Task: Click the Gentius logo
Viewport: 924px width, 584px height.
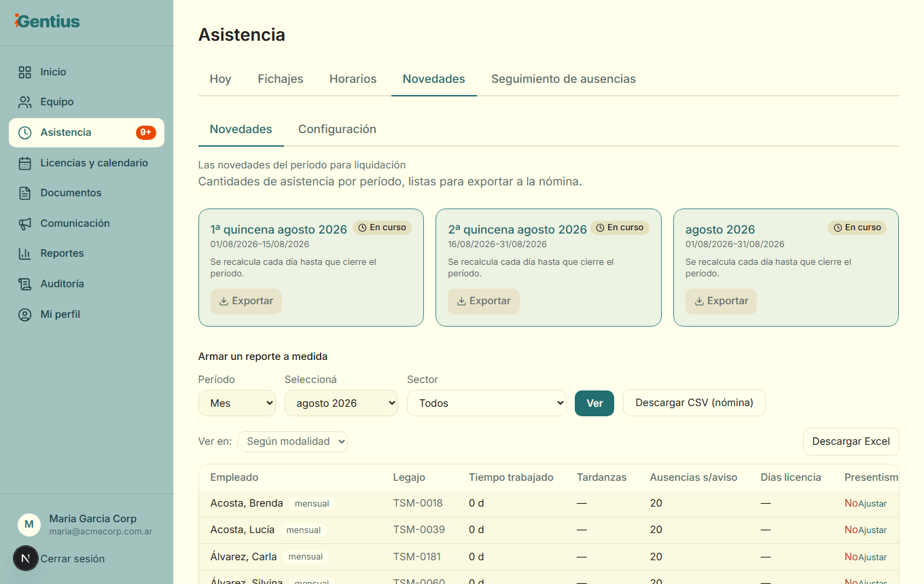Action: 47,21
